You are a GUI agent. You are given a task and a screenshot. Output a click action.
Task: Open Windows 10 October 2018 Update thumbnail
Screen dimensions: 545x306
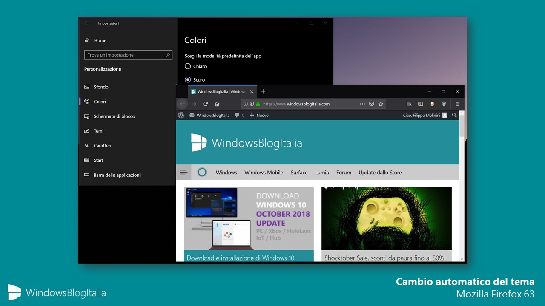[249, 218]
